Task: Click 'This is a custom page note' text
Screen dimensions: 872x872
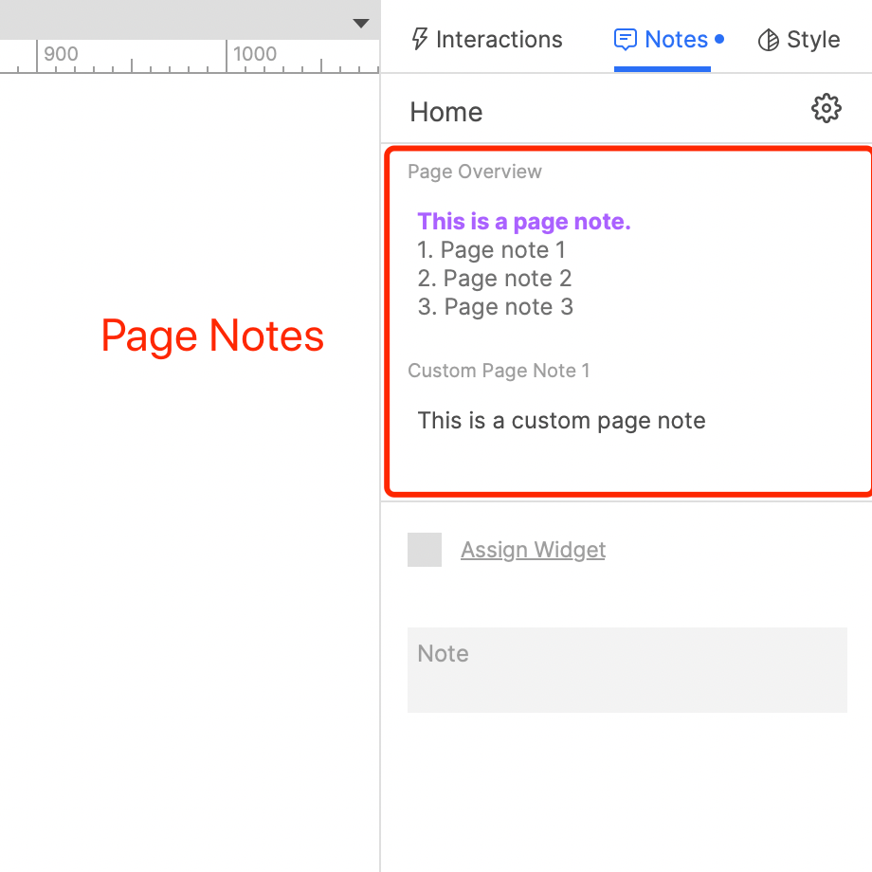Action: point(561,420)
